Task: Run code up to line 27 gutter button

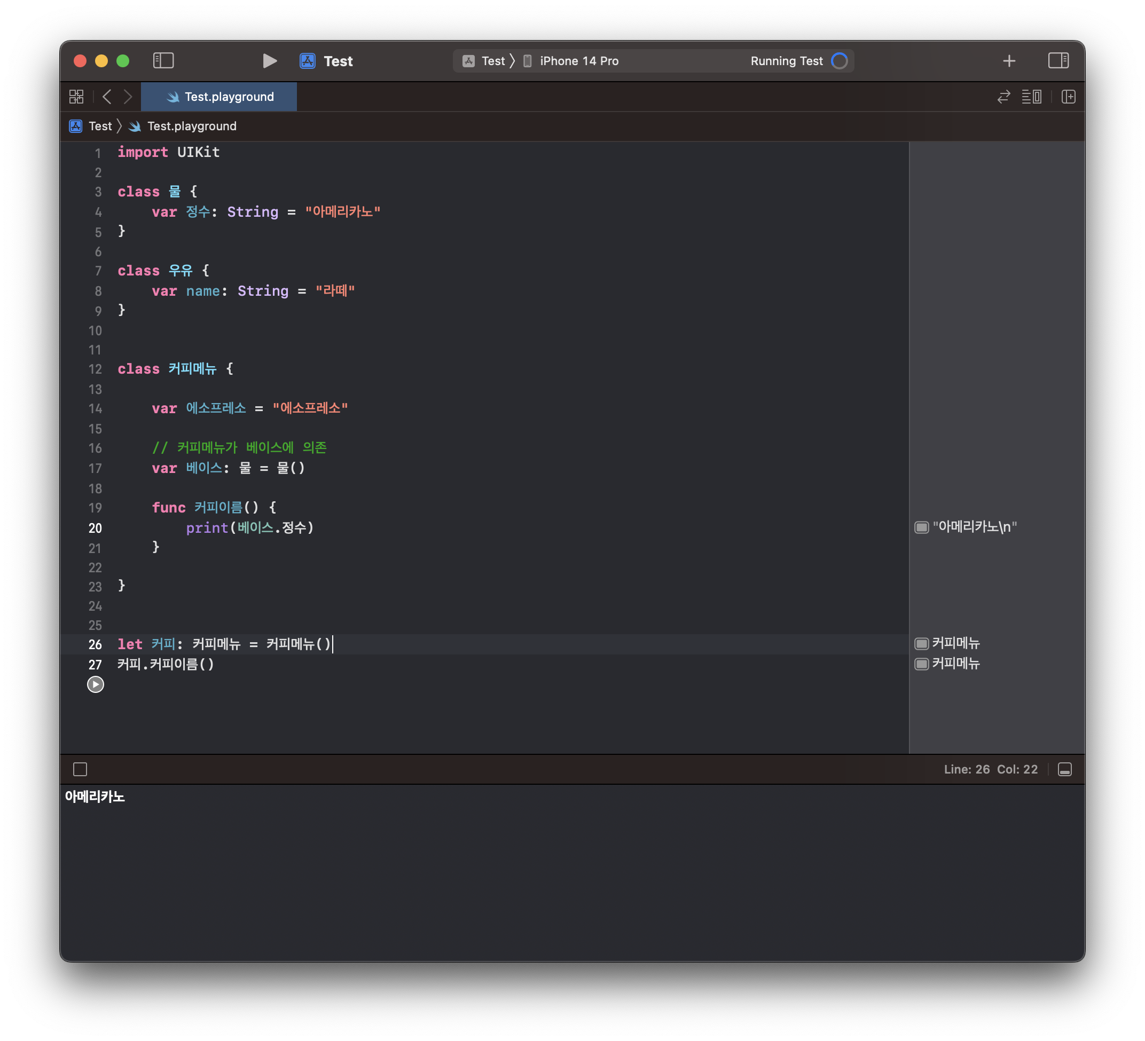Action: pos(96,684)
